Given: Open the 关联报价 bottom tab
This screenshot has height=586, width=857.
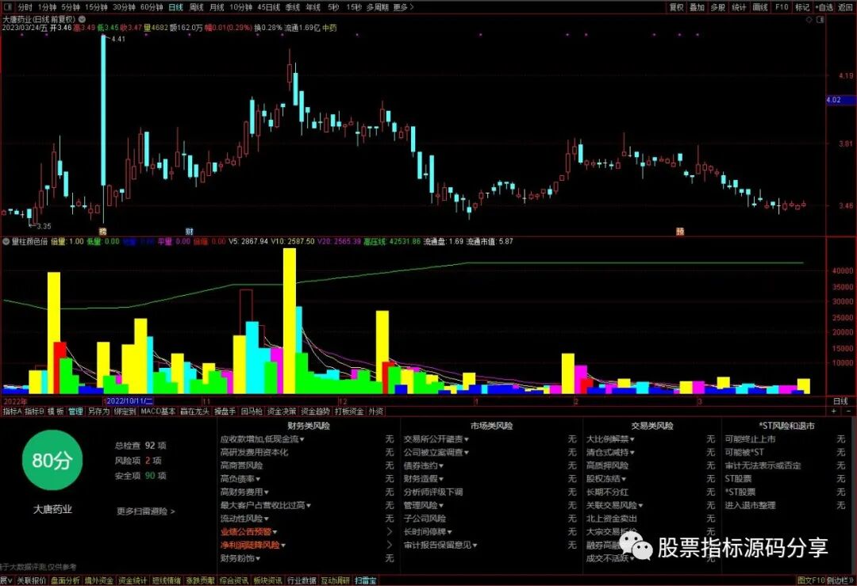Looking at the screenshot, I should click(31, 580).
